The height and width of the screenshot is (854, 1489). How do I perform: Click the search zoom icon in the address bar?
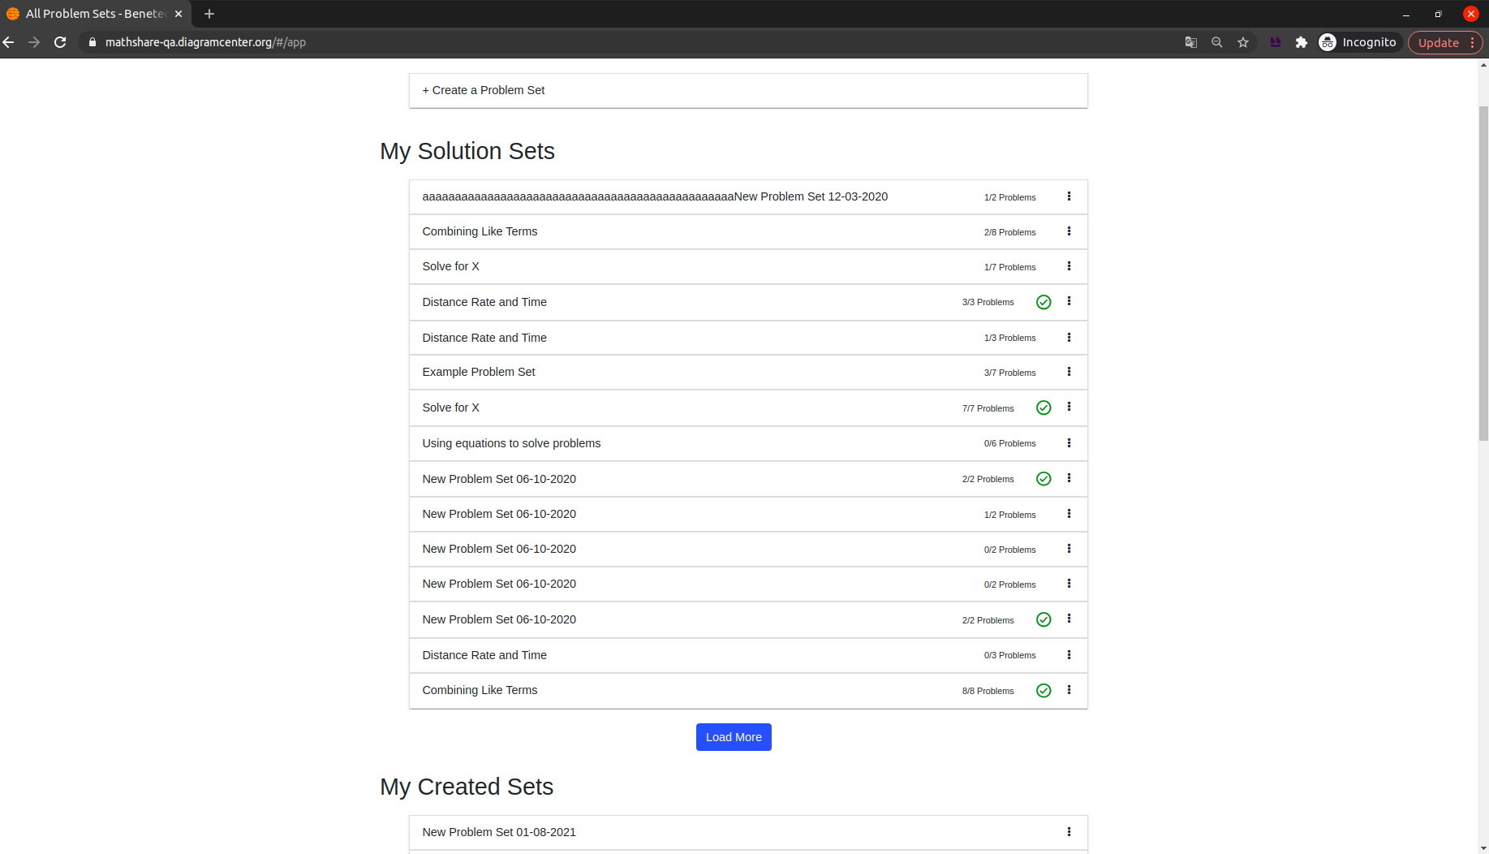[1217, 42]
